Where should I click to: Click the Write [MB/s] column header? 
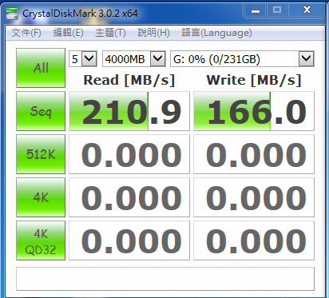[x=254, y=80]
